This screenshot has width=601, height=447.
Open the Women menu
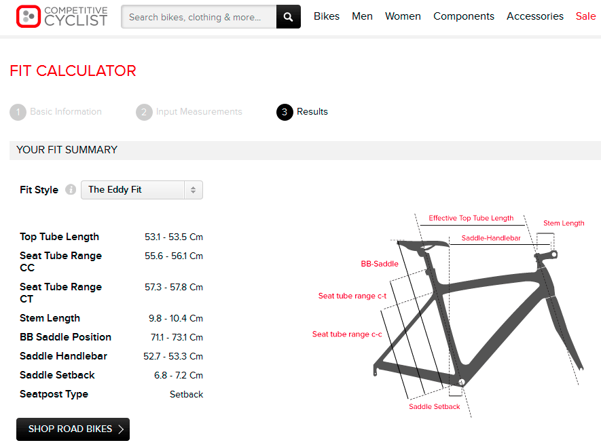pos(403,16)
